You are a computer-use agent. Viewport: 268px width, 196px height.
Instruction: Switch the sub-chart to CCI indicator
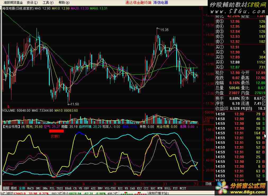tap(146, 188)
